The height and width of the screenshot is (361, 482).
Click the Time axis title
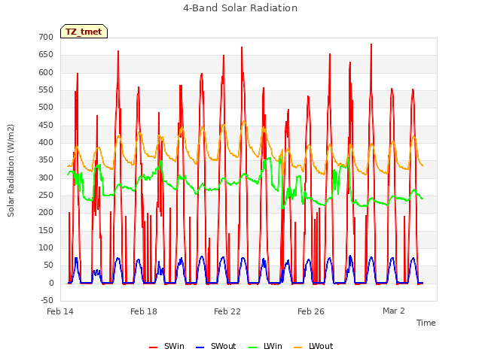[426, 323]
